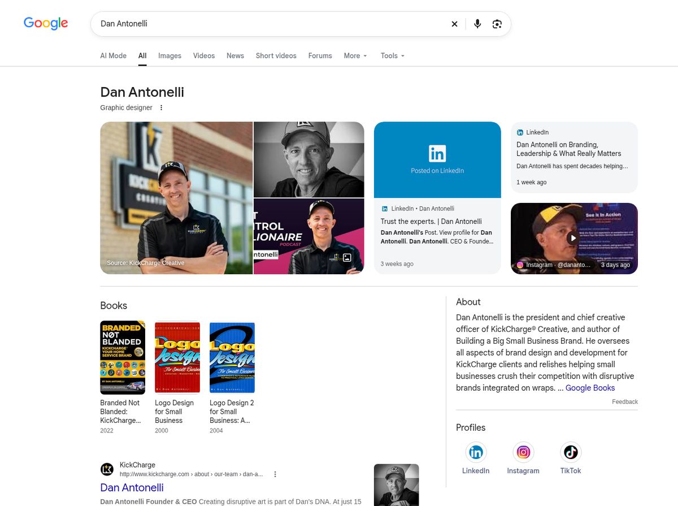This screenshot has height=506, width=678.
Task: Click the large KickCharge Creative photo
Action: 176,198
